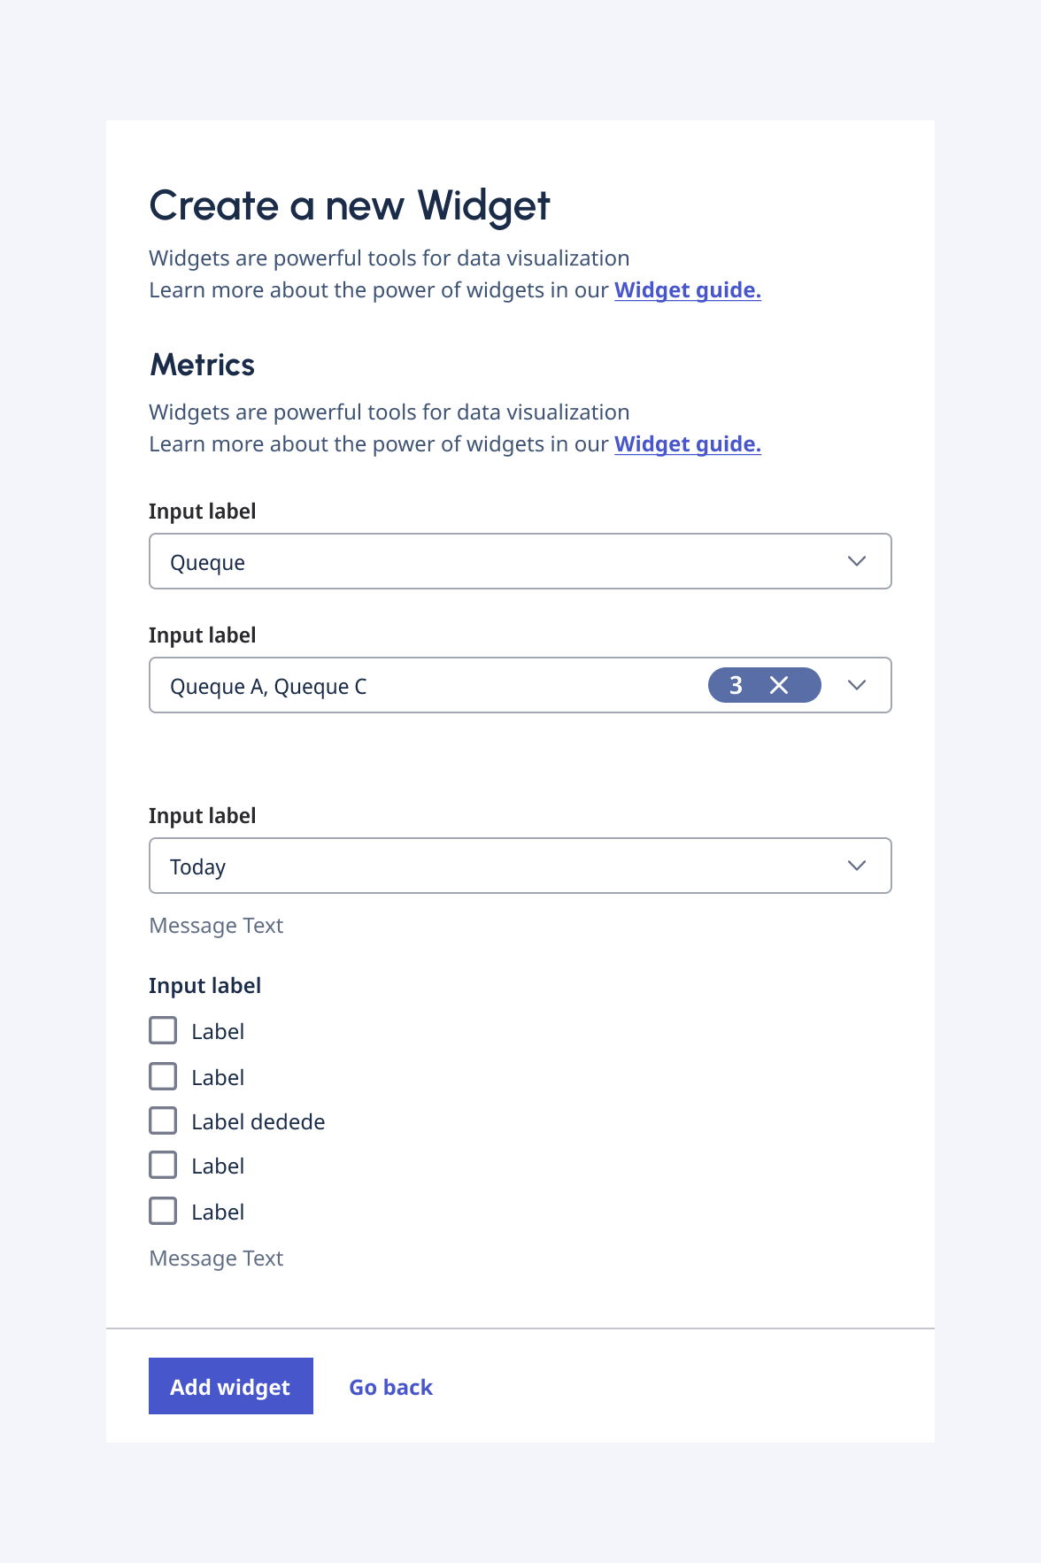The height and width of the screenshot is (1563, 1041).
Task: Click the badge showing 3 selected items
Action: click(736, 685)
